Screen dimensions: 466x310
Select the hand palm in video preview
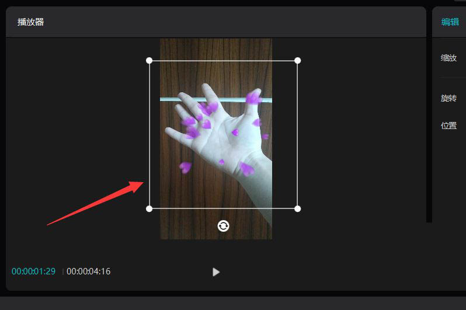coord(226,134)
